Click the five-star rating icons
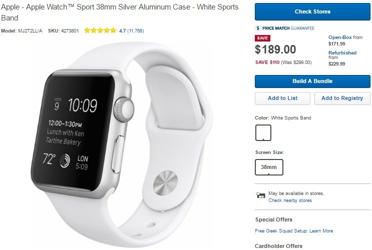This screenshot has width=372, height=250. tap(100, 30)
